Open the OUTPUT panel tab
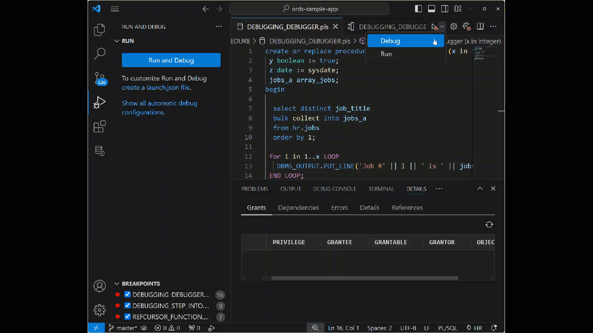This screenshot has width=593, height=333. point(290,189)
